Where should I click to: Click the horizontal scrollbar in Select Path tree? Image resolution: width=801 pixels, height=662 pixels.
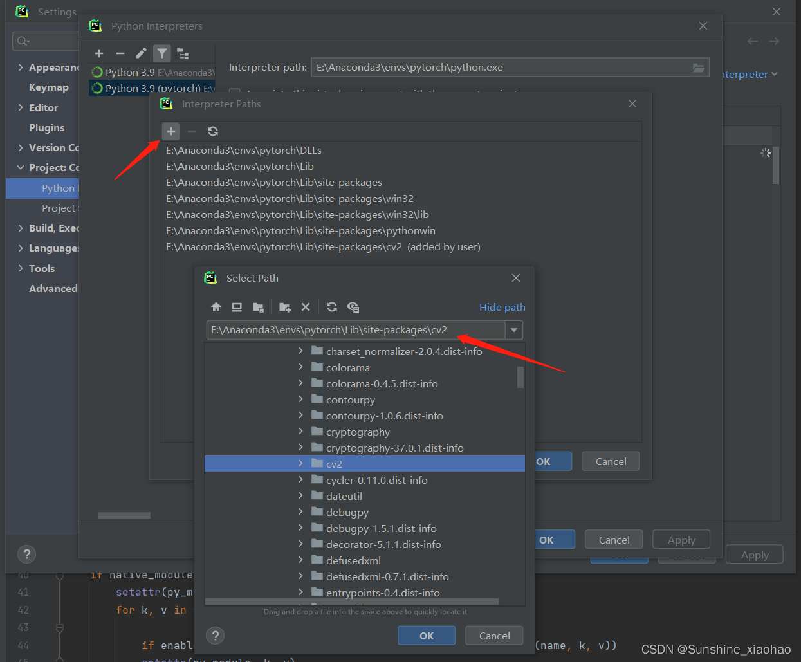pyautogui.click(x=351, y=602)
